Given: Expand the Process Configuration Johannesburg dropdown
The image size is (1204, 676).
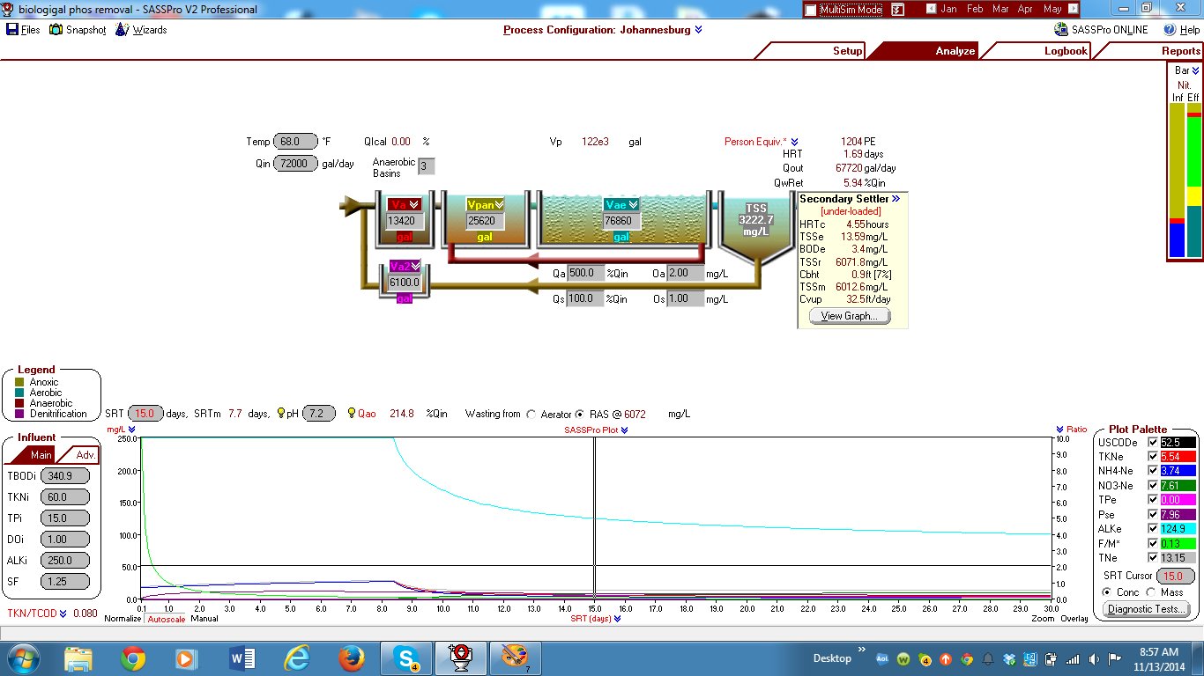Looking at the screenshot, I should pos(697,29).
